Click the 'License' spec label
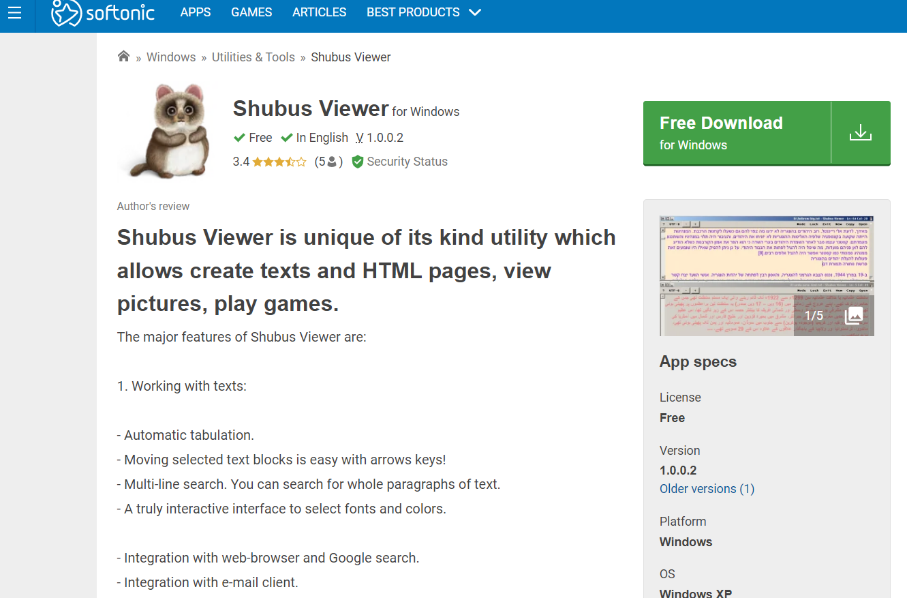Image resolution: width=907 pixels, height=598 pixels. tap(680, 398)
